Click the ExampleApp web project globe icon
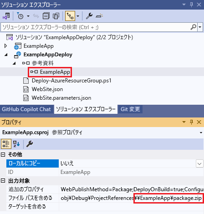The height and width of the screenshot is (214, 204). point(18,46)
